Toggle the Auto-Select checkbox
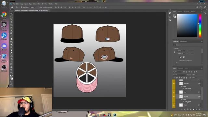Viewport: 208px width, 117px height. point(22,7)
